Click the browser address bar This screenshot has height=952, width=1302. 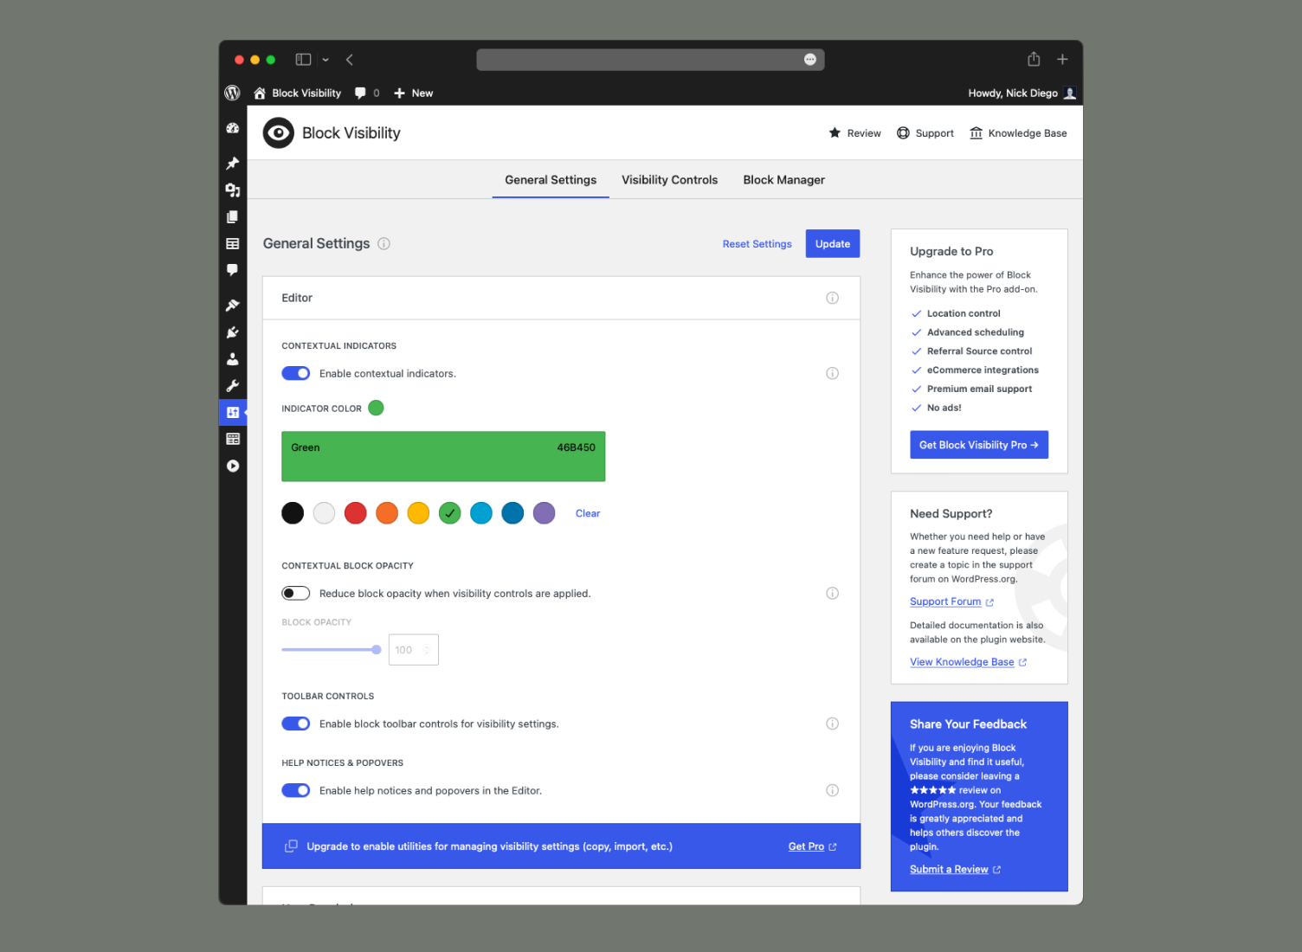click(x=650, y=59)
